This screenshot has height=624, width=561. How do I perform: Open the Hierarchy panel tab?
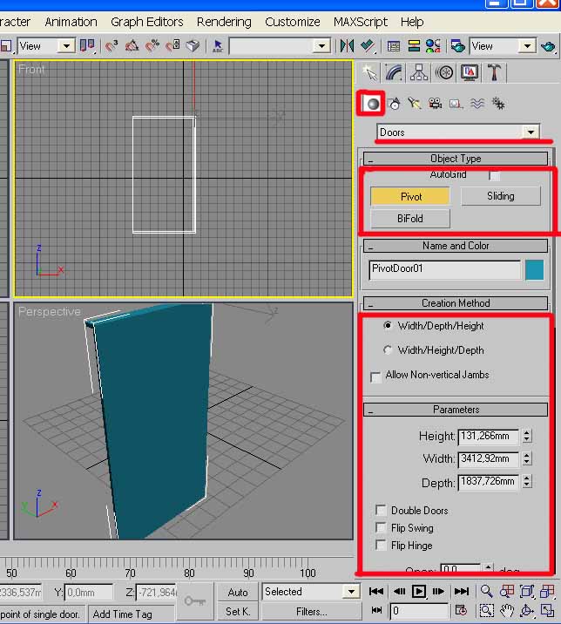420,73
